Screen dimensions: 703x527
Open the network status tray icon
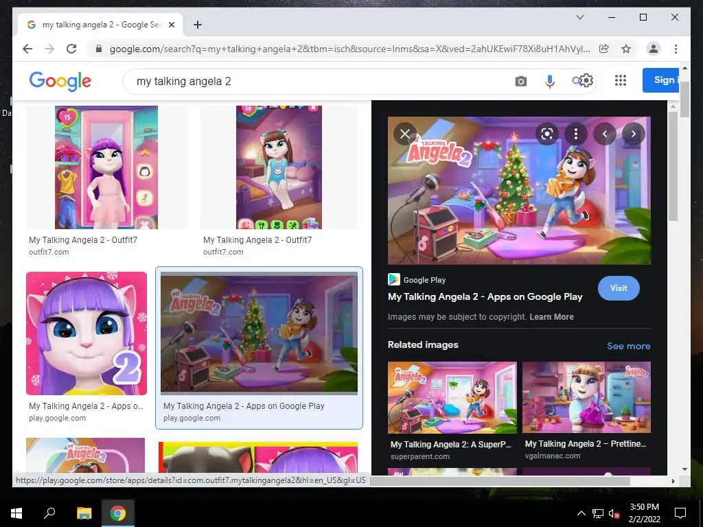coord(597,513)
